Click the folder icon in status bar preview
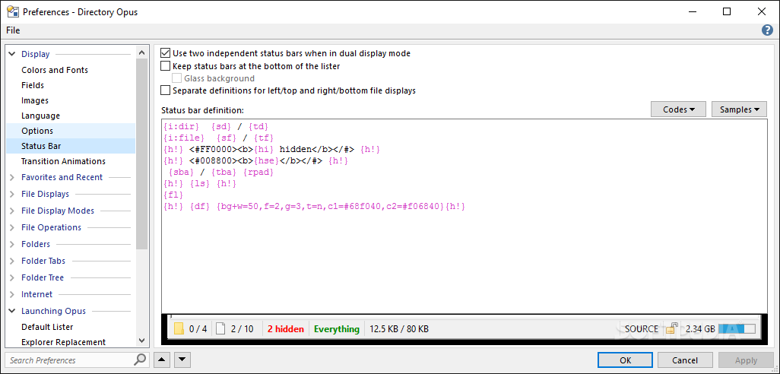 (179, 328)
